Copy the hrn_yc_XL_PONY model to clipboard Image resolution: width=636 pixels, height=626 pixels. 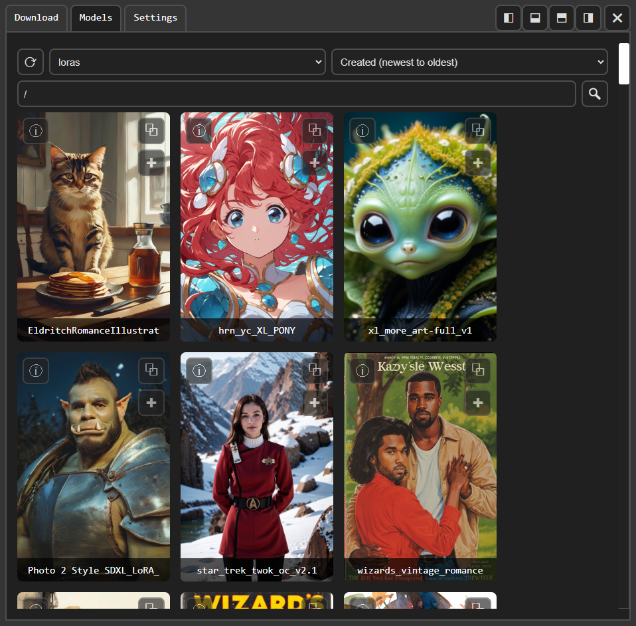315,131
